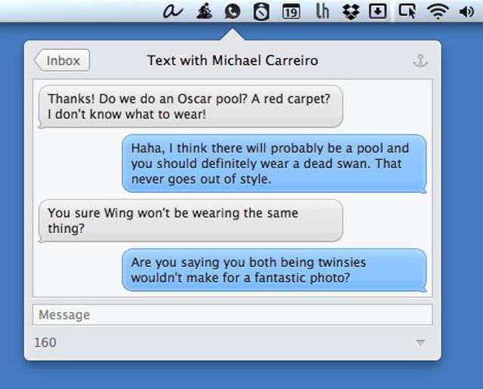Viewport: 483px width, 389px height.
Task: Click the chat bubble phone menu bar icon
Action: point(232,11)
